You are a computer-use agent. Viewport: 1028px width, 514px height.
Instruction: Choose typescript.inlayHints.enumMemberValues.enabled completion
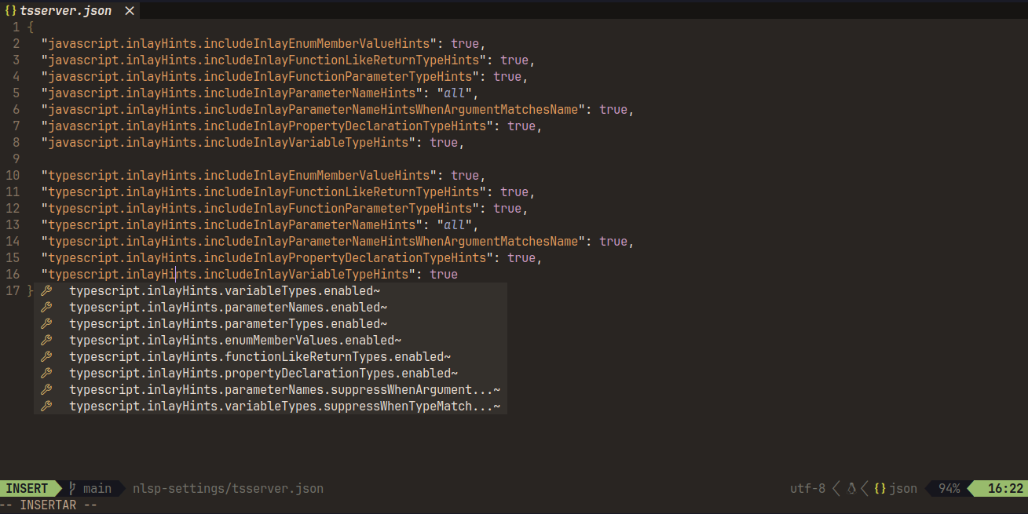tap(270, 341)
